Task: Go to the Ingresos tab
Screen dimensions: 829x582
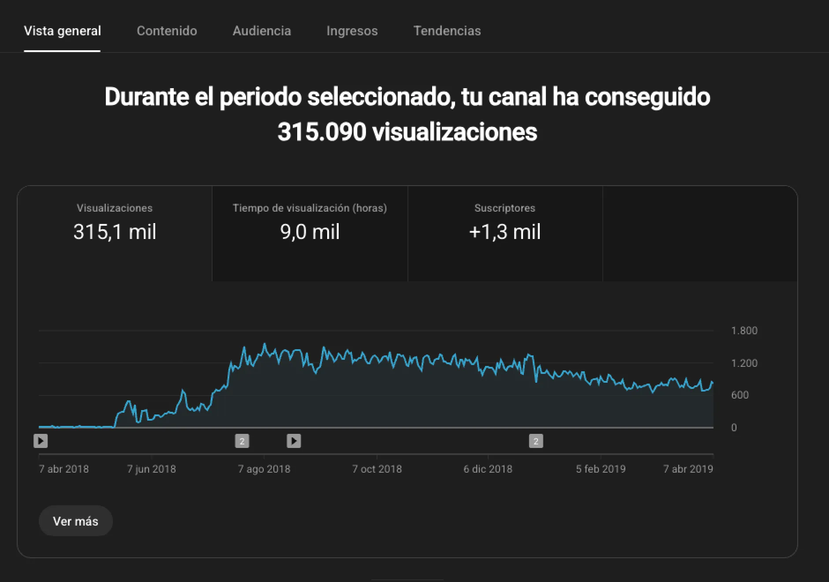Action: 352,31
